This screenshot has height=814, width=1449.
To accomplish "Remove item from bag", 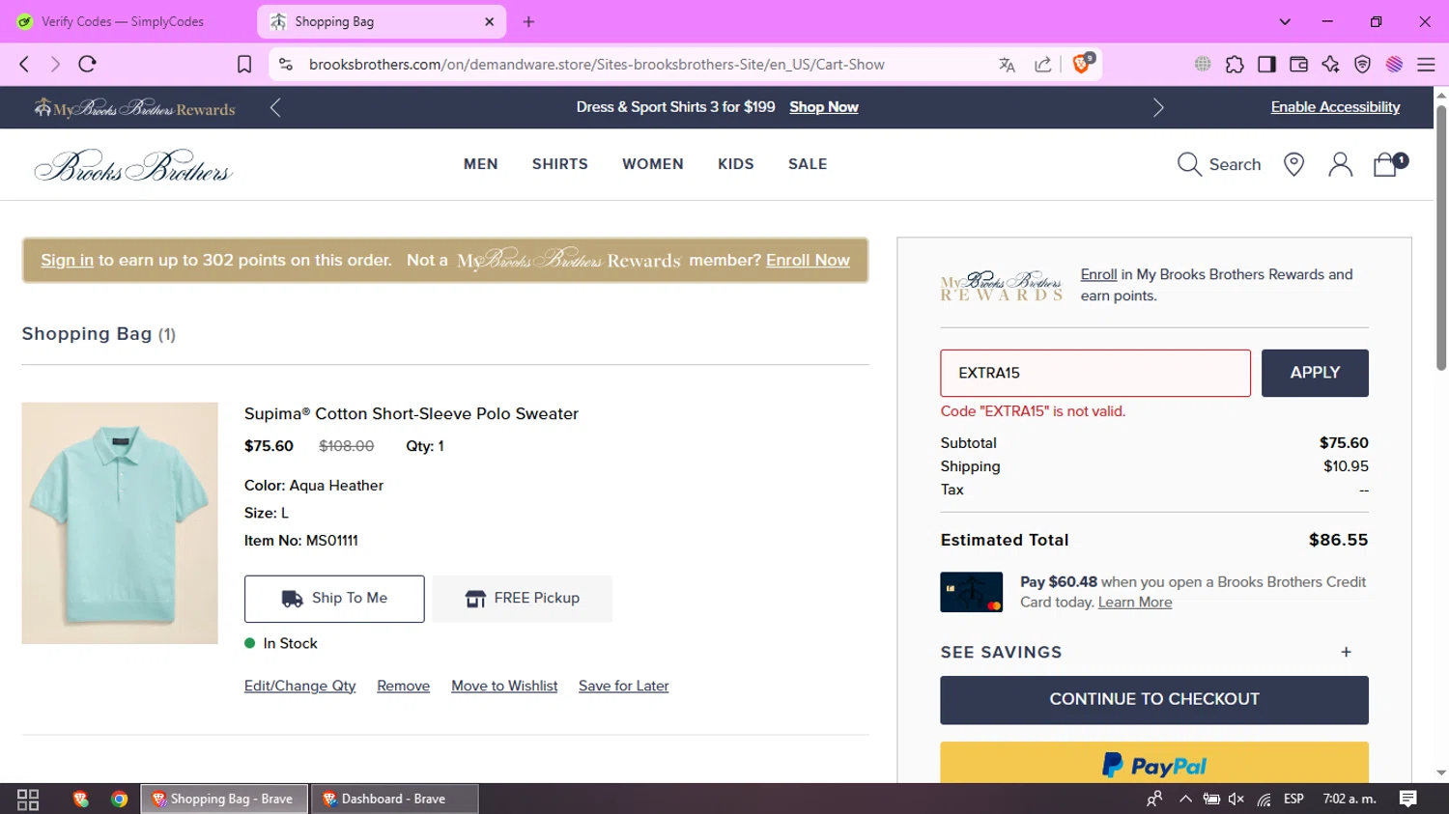I will pyautogui.click(x=403, y=687).
